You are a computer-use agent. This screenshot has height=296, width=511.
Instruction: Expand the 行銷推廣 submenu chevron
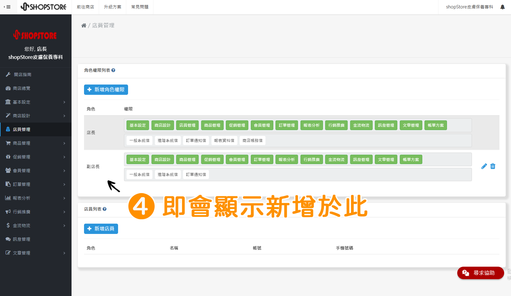(x=64, y=212)
